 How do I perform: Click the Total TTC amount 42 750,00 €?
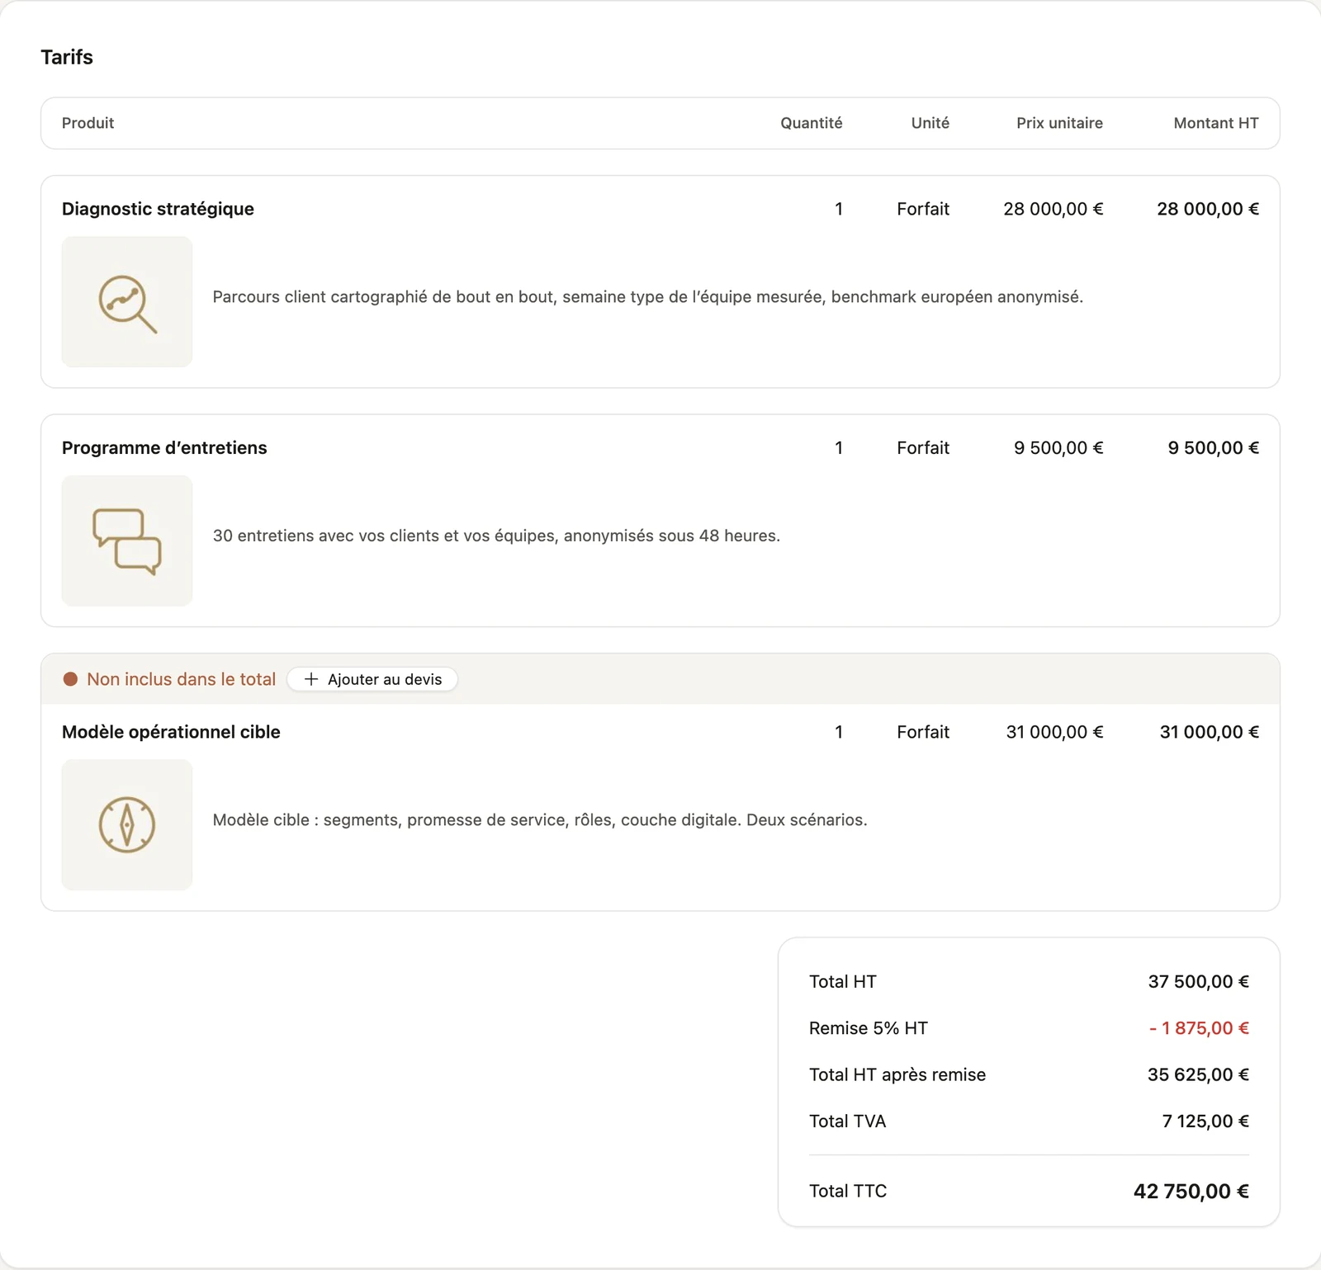pos(1191,1192)
